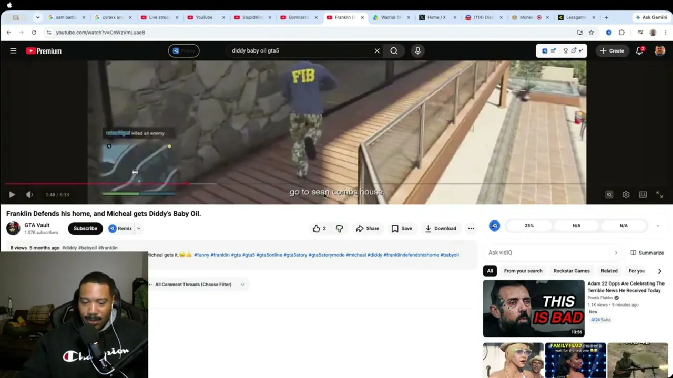Toggle theater mode on the player
Screen dimensions: 673x378
point(643,195)
